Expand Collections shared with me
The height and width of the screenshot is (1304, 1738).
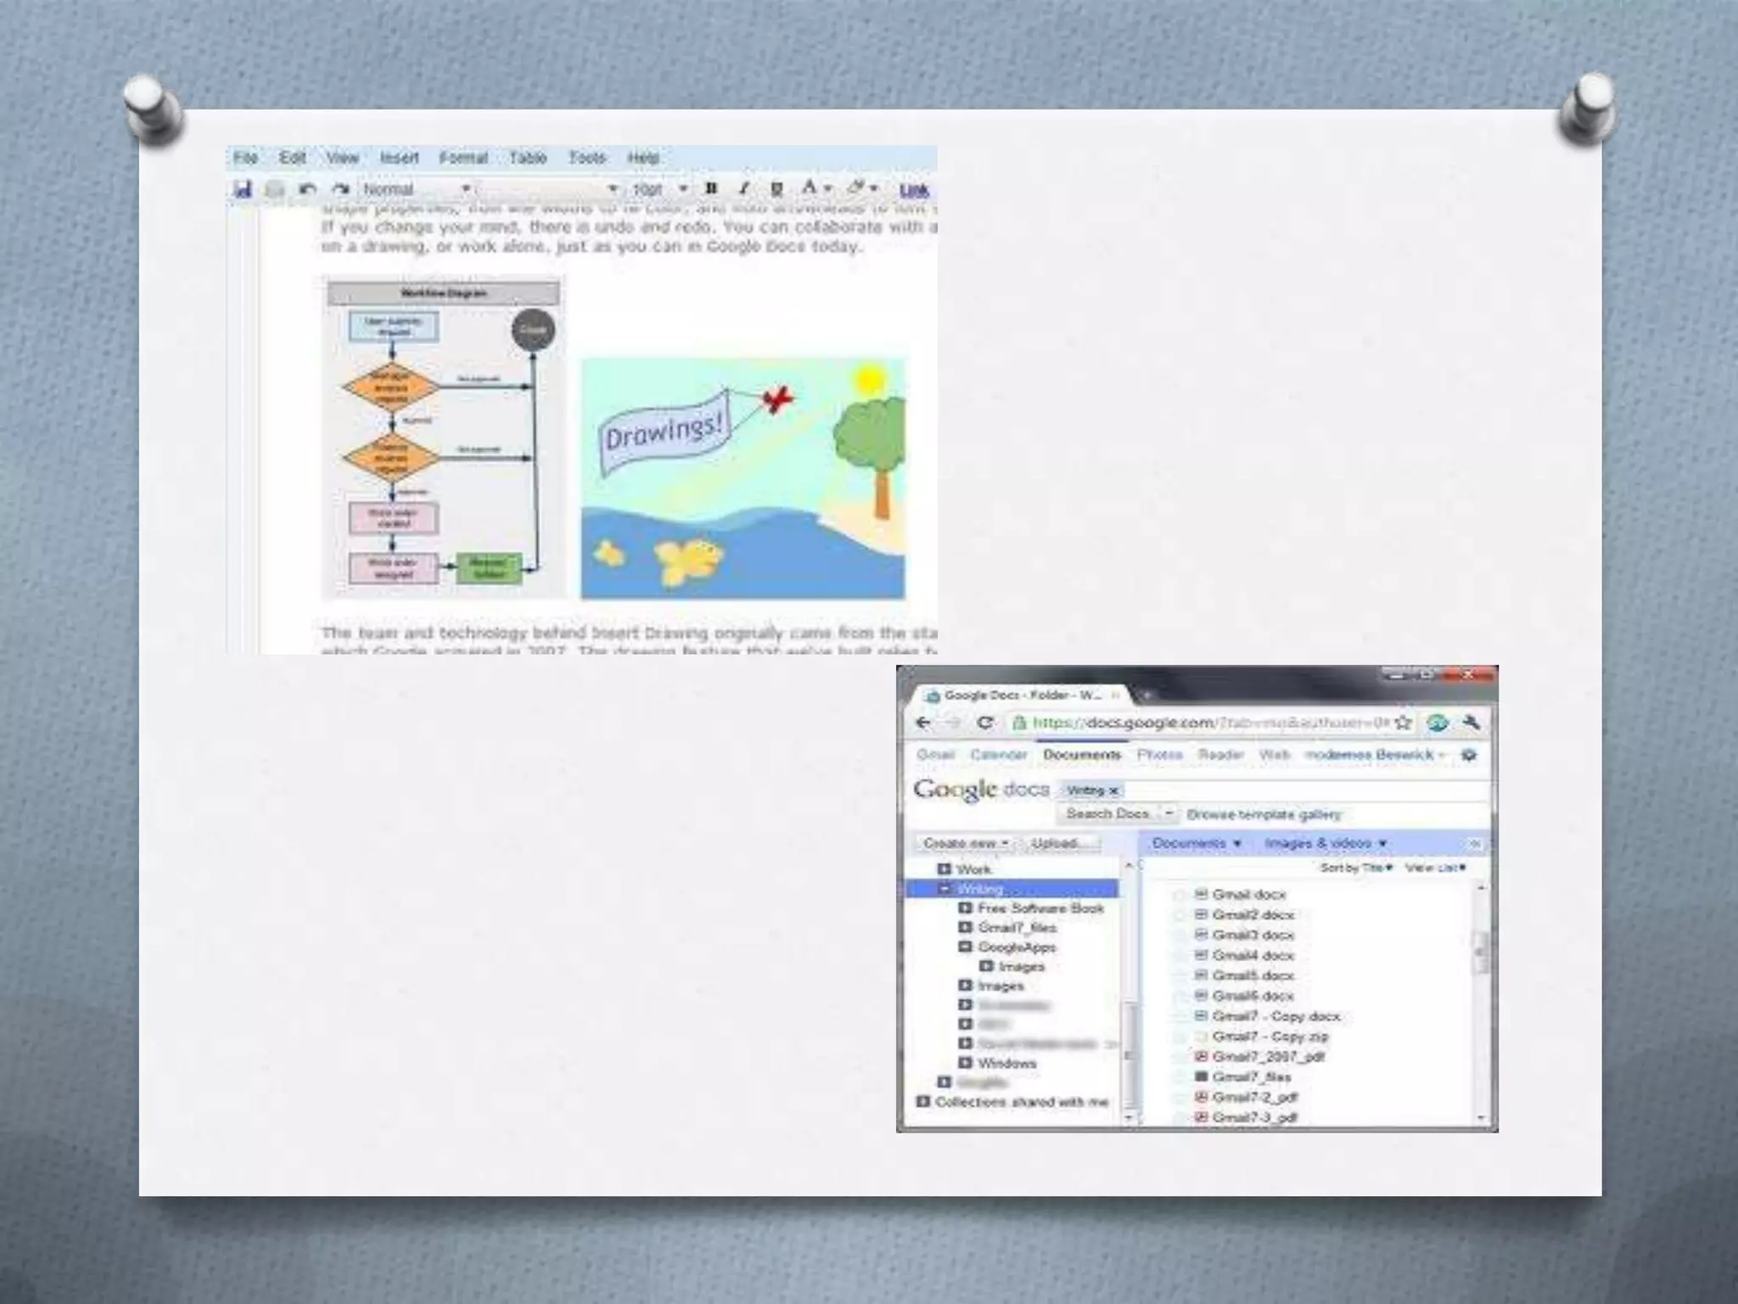point(923,1102)
